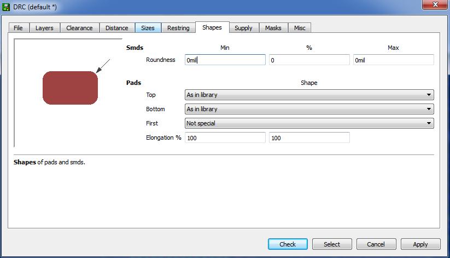Viewport: 450px width, 258px height.
Task: Select the Sizes tab
Action: (x=148, y=28)
